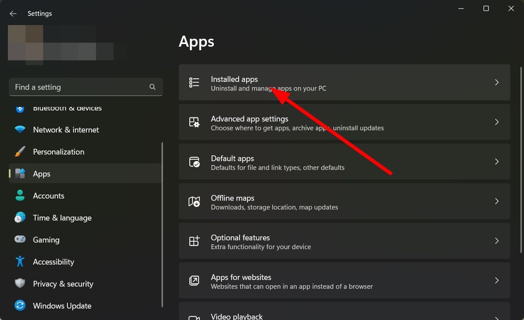524x320 pixels.
Task: Open Apps for websites settings row
Action: click(345, 280)
